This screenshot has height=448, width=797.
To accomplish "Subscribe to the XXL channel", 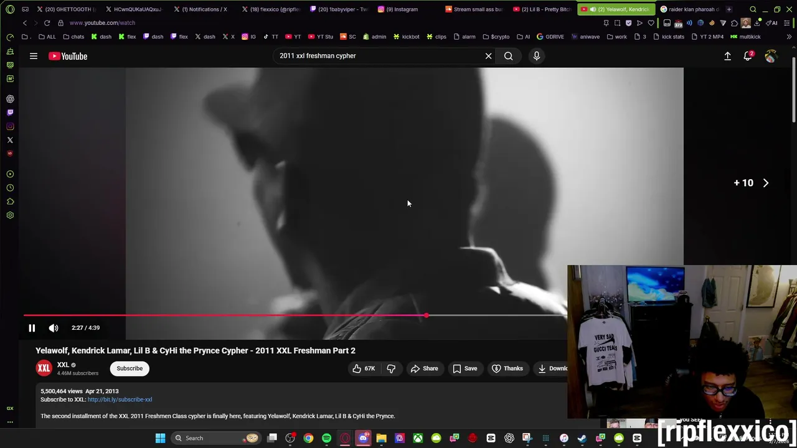I will pos(130,368).
